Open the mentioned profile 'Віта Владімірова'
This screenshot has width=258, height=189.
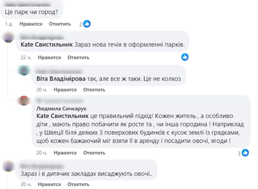point(61,79)
